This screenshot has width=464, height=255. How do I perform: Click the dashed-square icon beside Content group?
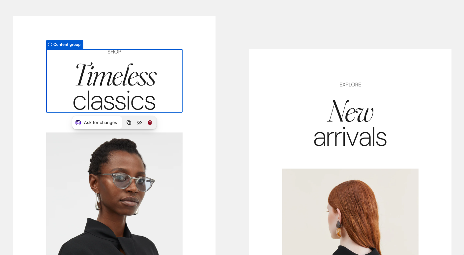point(50,44)
